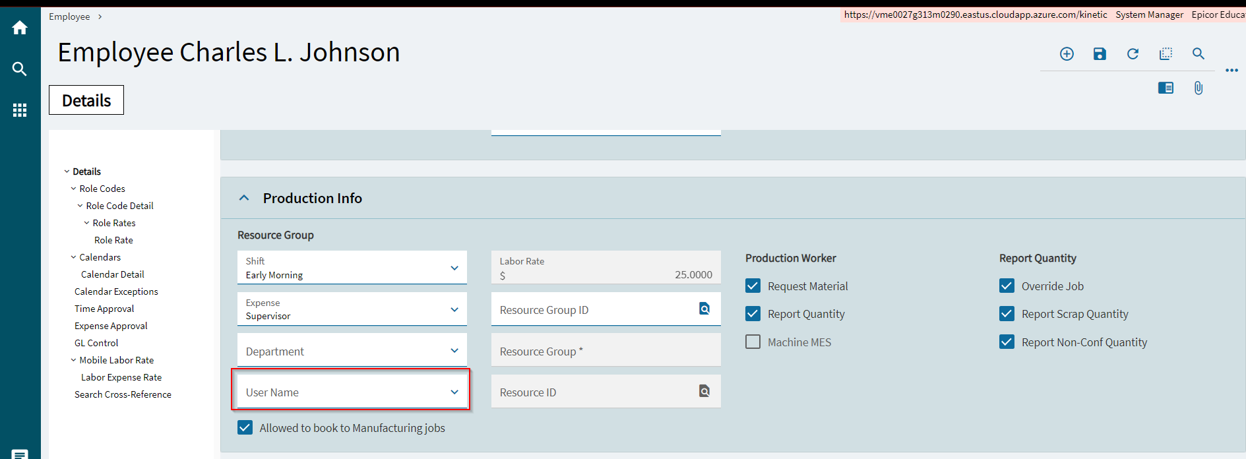Uncheck the Request Material checkbox

(x=753, y=286)
